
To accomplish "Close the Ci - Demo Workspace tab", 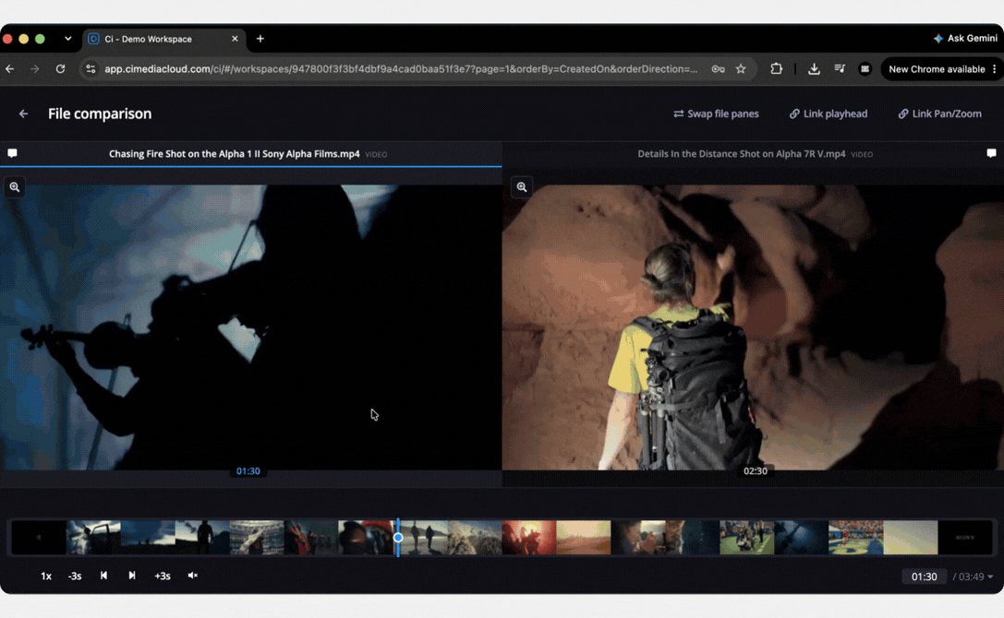I will 235,39.
